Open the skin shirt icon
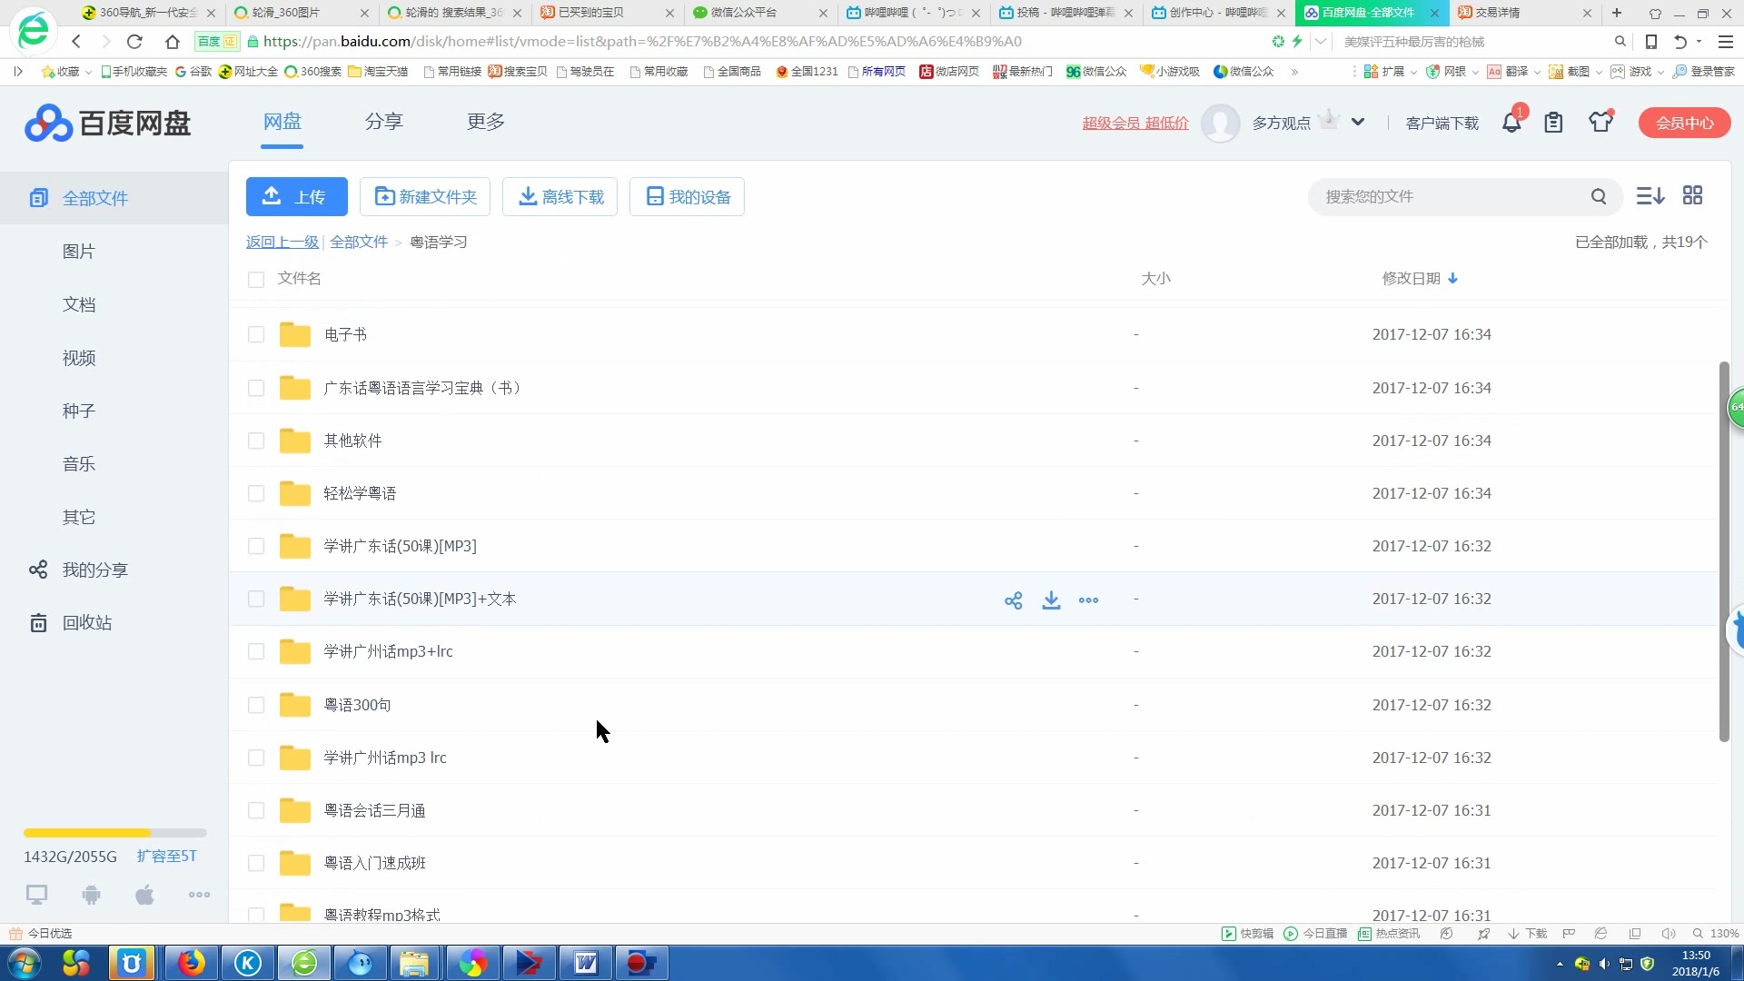 1600,122
